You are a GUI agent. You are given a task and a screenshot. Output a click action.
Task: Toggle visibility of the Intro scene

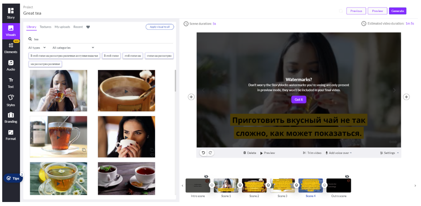[206, 177]
